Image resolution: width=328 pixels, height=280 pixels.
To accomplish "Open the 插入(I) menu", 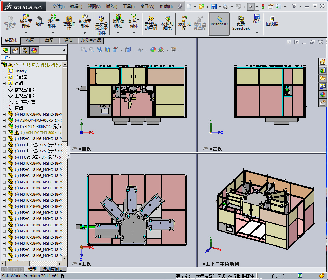I will [111, 6].
